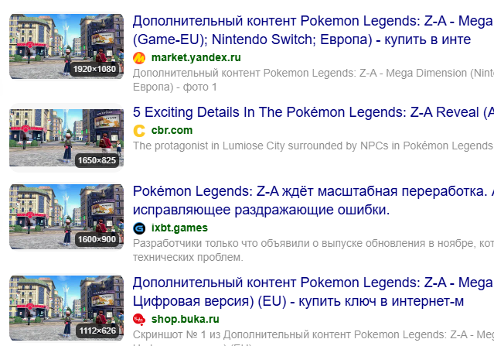The height and width of the screenshot is (346, 494).
Task: Open the cbr.com domain link
Action: click(172, 130)
